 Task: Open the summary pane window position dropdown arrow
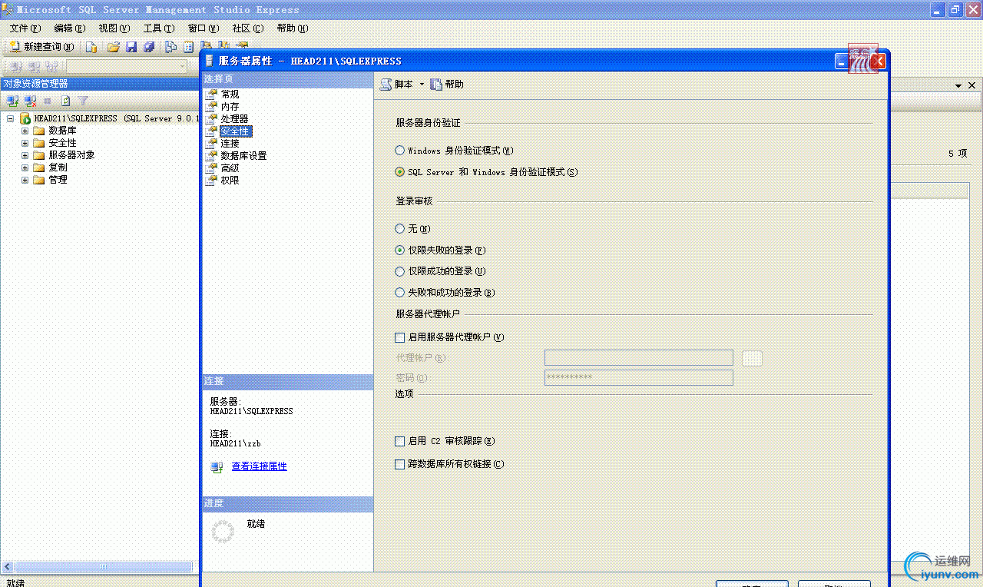coord(958,86)
